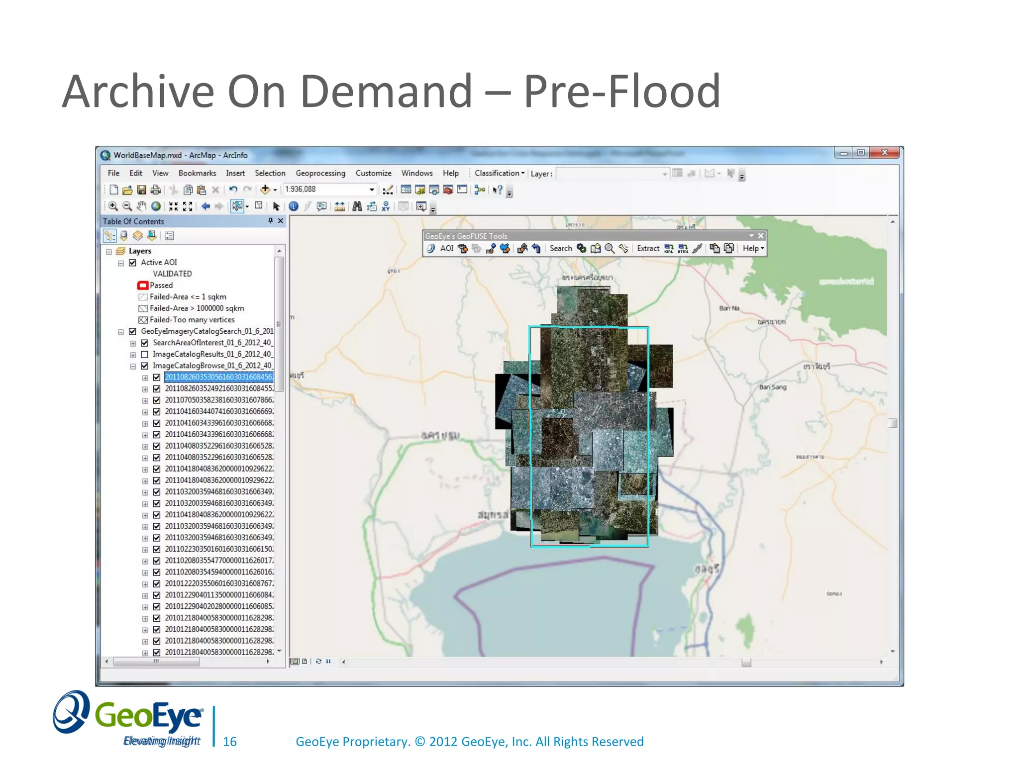Uncheck the Active AOI layer checkbox
Viewport: 1019px width, 764px height.
pos(133,263)
